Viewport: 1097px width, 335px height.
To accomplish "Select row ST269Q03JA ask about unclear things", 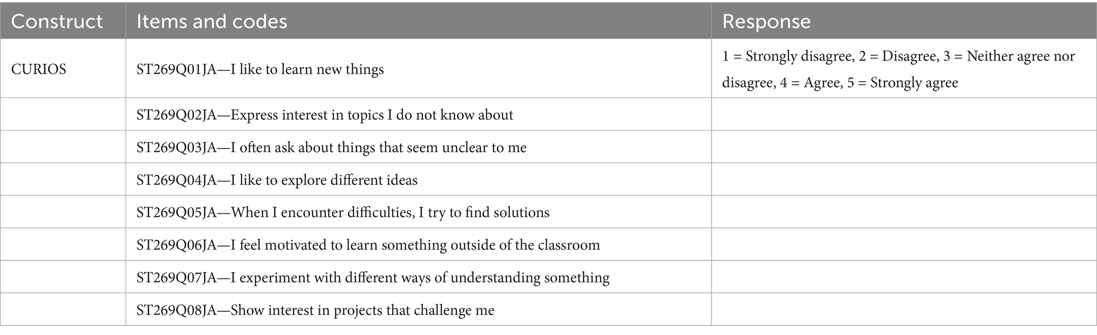I will coord(331,147).
